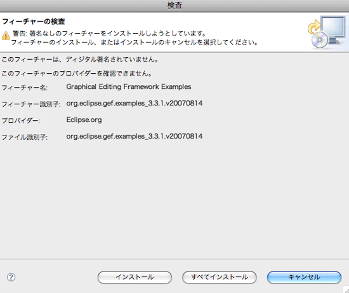Click the フィーチャー名 label

25,88
